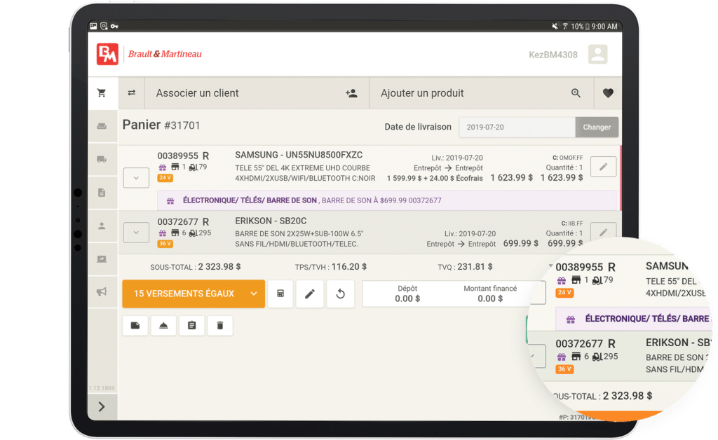Click item number 00372677
The height and width of the screenshot is (440, 718).
[177, 222]
